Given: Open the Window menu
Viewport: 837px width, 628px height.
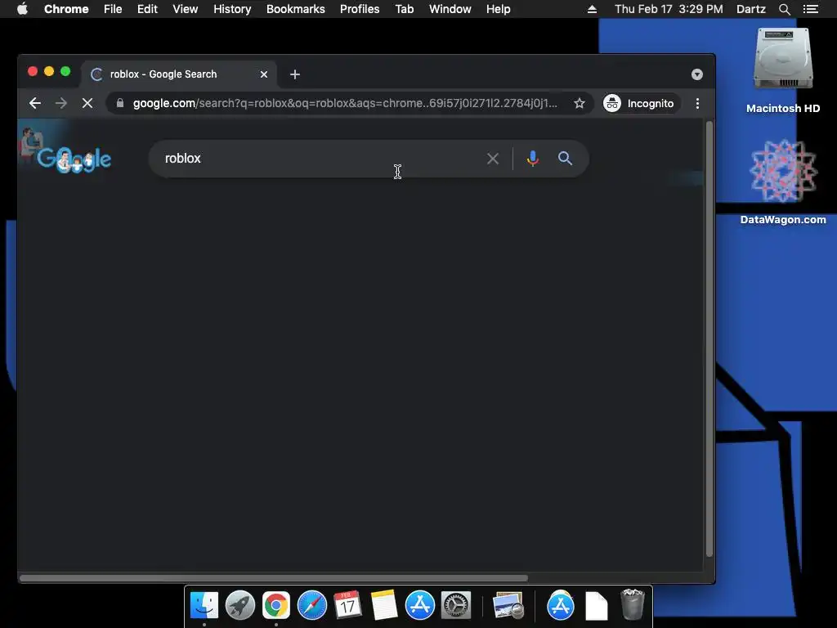Looking at the screenshot, I should tap(450, 9).
